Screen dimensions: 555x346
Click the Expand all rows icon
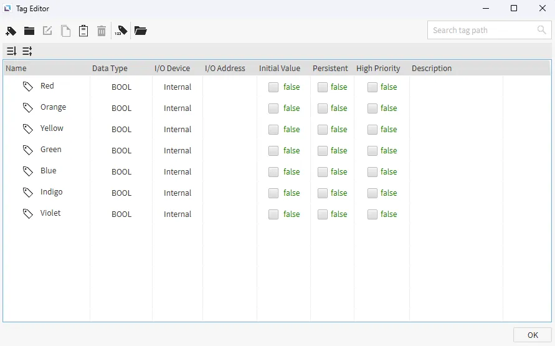11,51
